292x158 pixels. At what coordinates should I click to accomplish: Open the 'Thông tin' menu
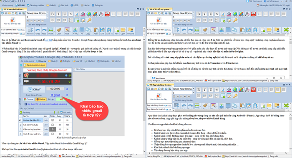(97, 5)
